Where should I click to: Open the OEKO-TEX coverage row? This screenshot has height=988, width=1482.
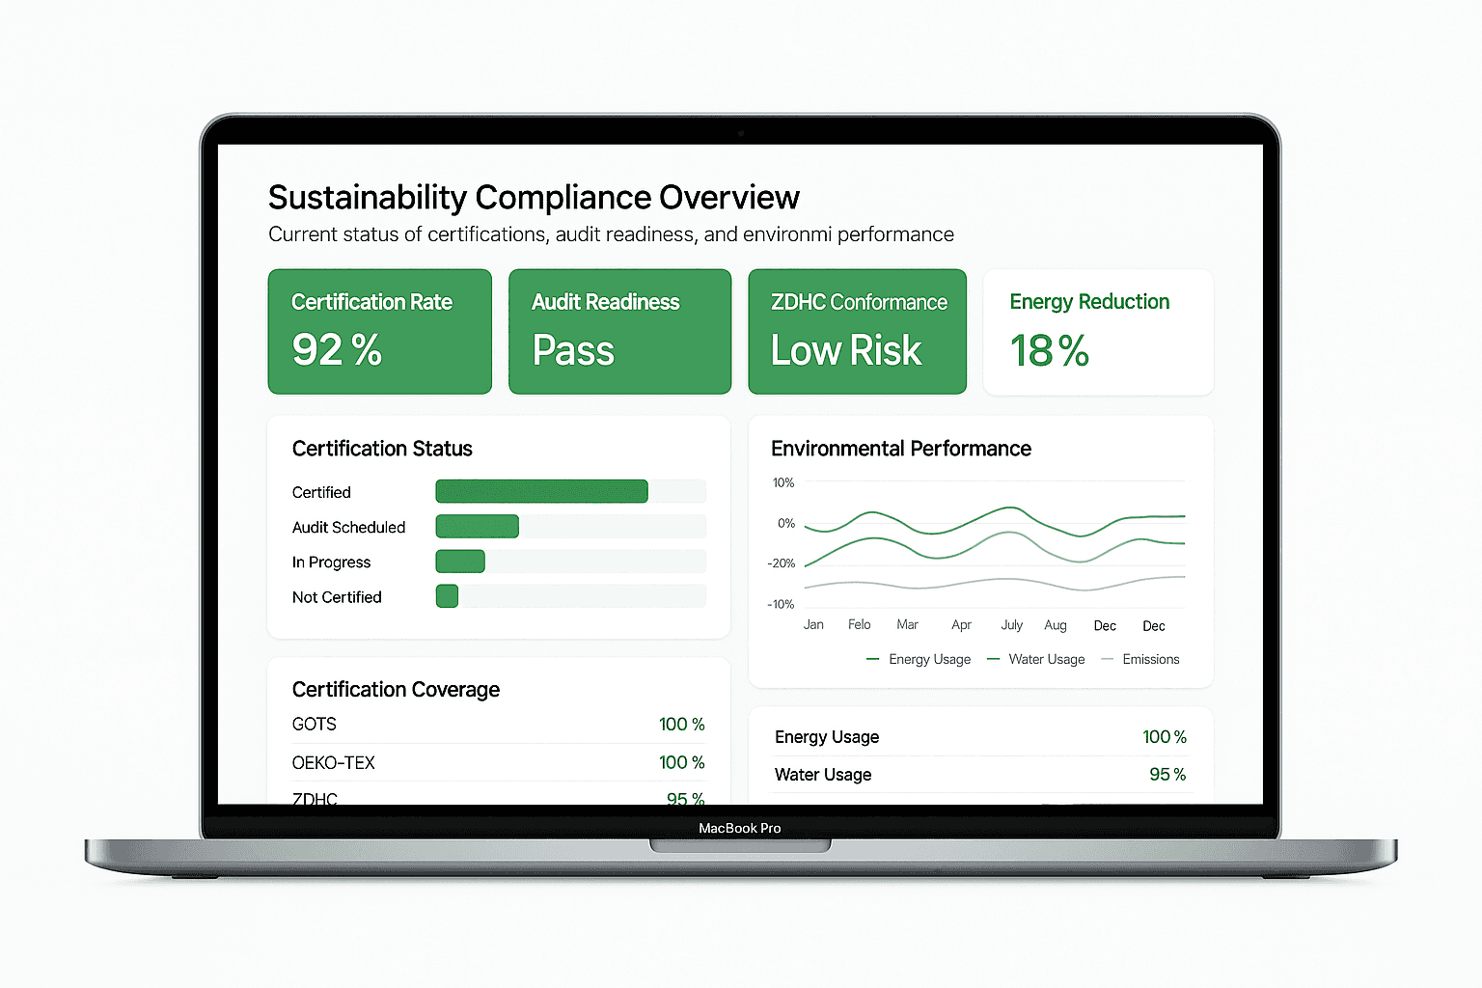(x=498, y=762)
